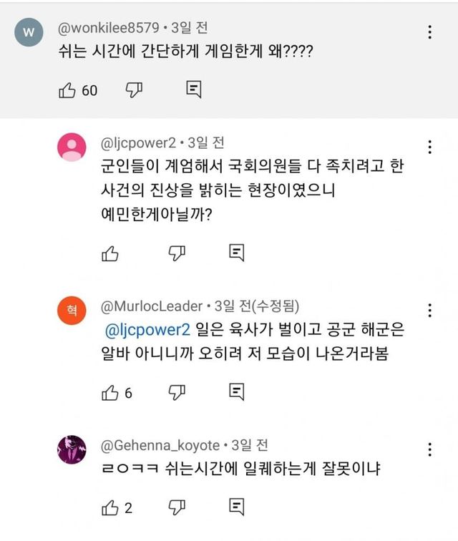The image size is (458, 541).
Task: Click the @Gehenna_koyote profile picture
Action: coord(72,449)
